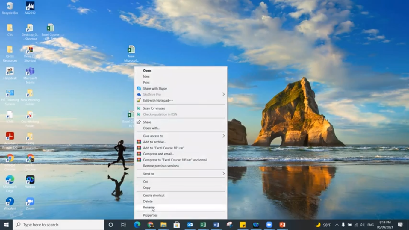The width and height of the screenshot is (409, 230).
Task: Click the PowerPoint taskbar icon
Action: click(x=282, y=225)
